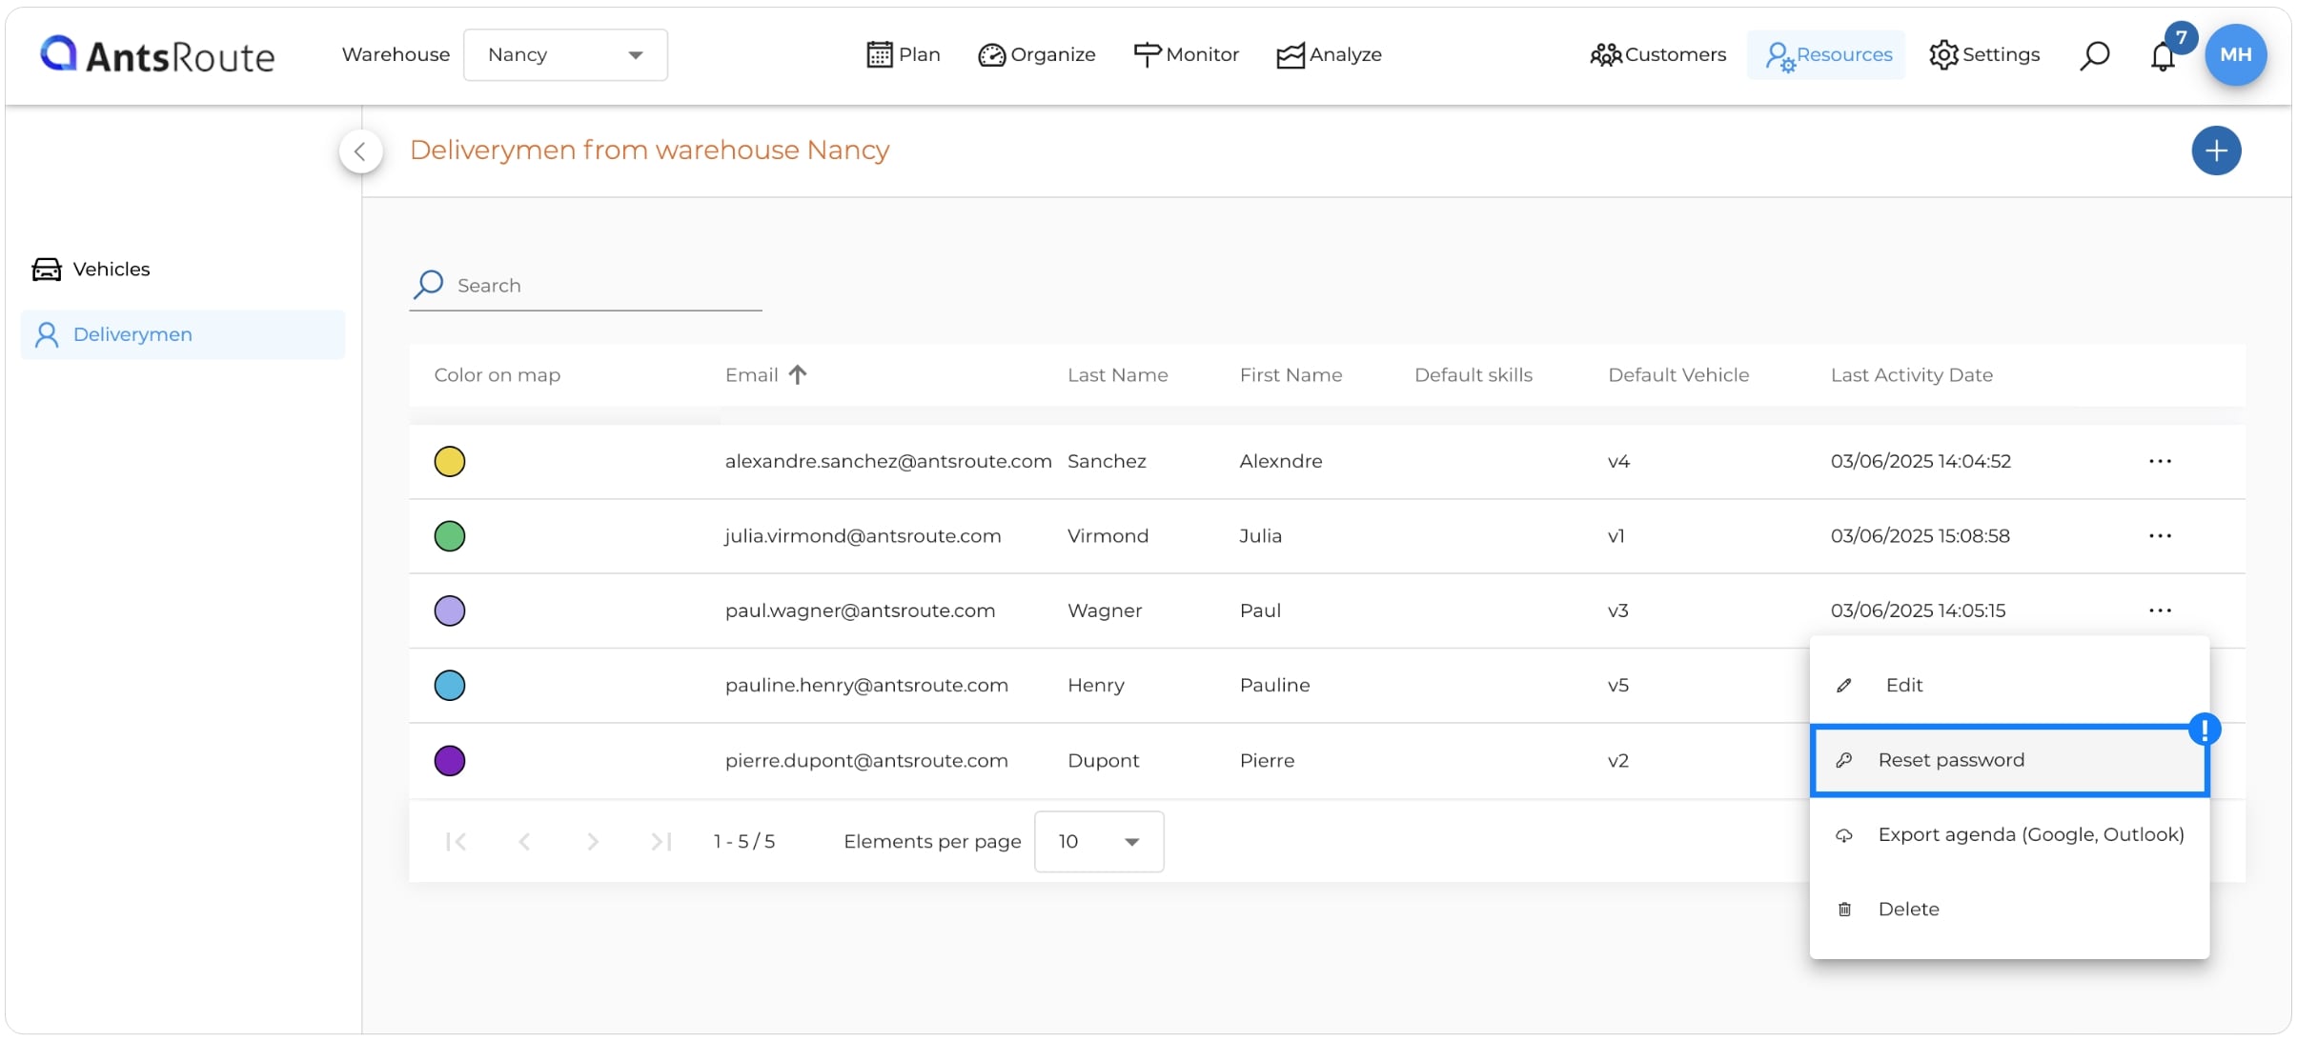Sort by Last Activity Date column
The height and width of the screenshot is (1041, 2297).
tap(1911, 374)
